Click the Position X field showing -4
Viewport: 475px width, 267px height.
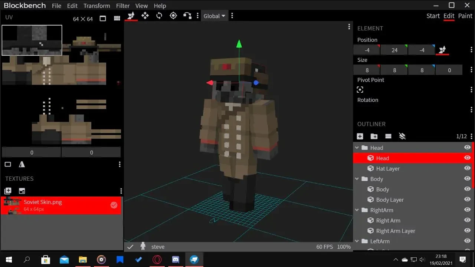coord(367,50)
